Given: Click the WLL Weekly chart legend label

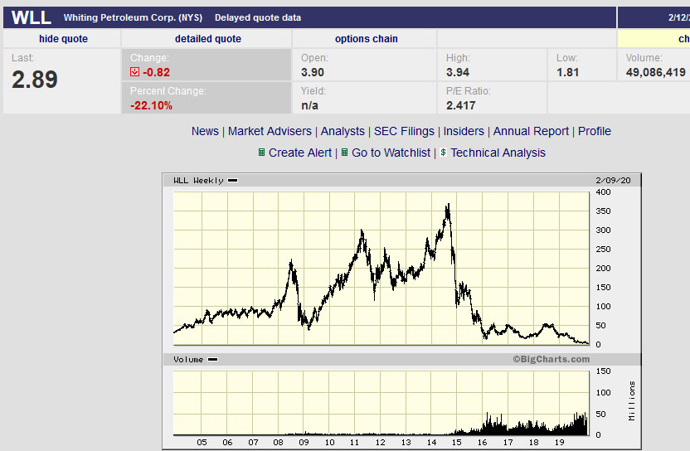Looking at the screenshot, I should click(x=198, y=181).
